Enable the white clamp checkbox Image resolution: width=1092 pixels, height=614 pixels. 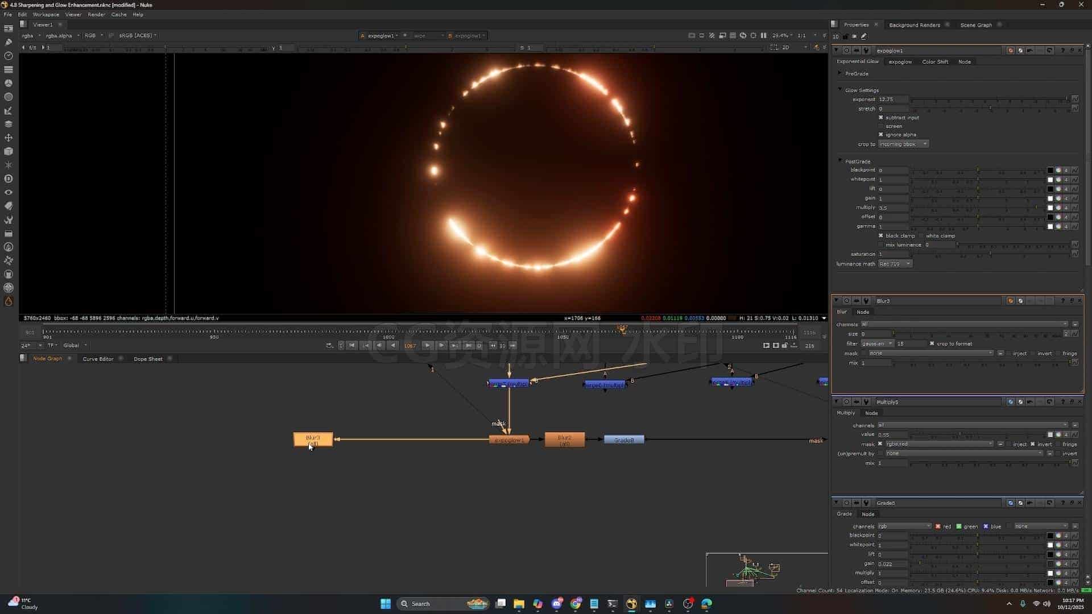coord(921,235)
